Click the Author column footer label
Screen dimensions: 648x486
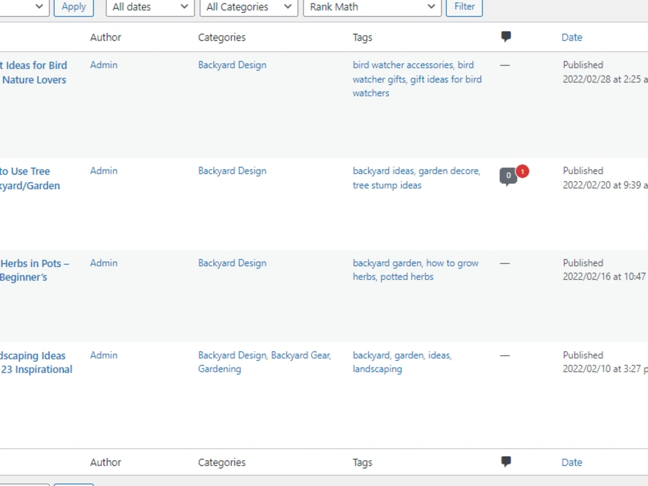106,463
